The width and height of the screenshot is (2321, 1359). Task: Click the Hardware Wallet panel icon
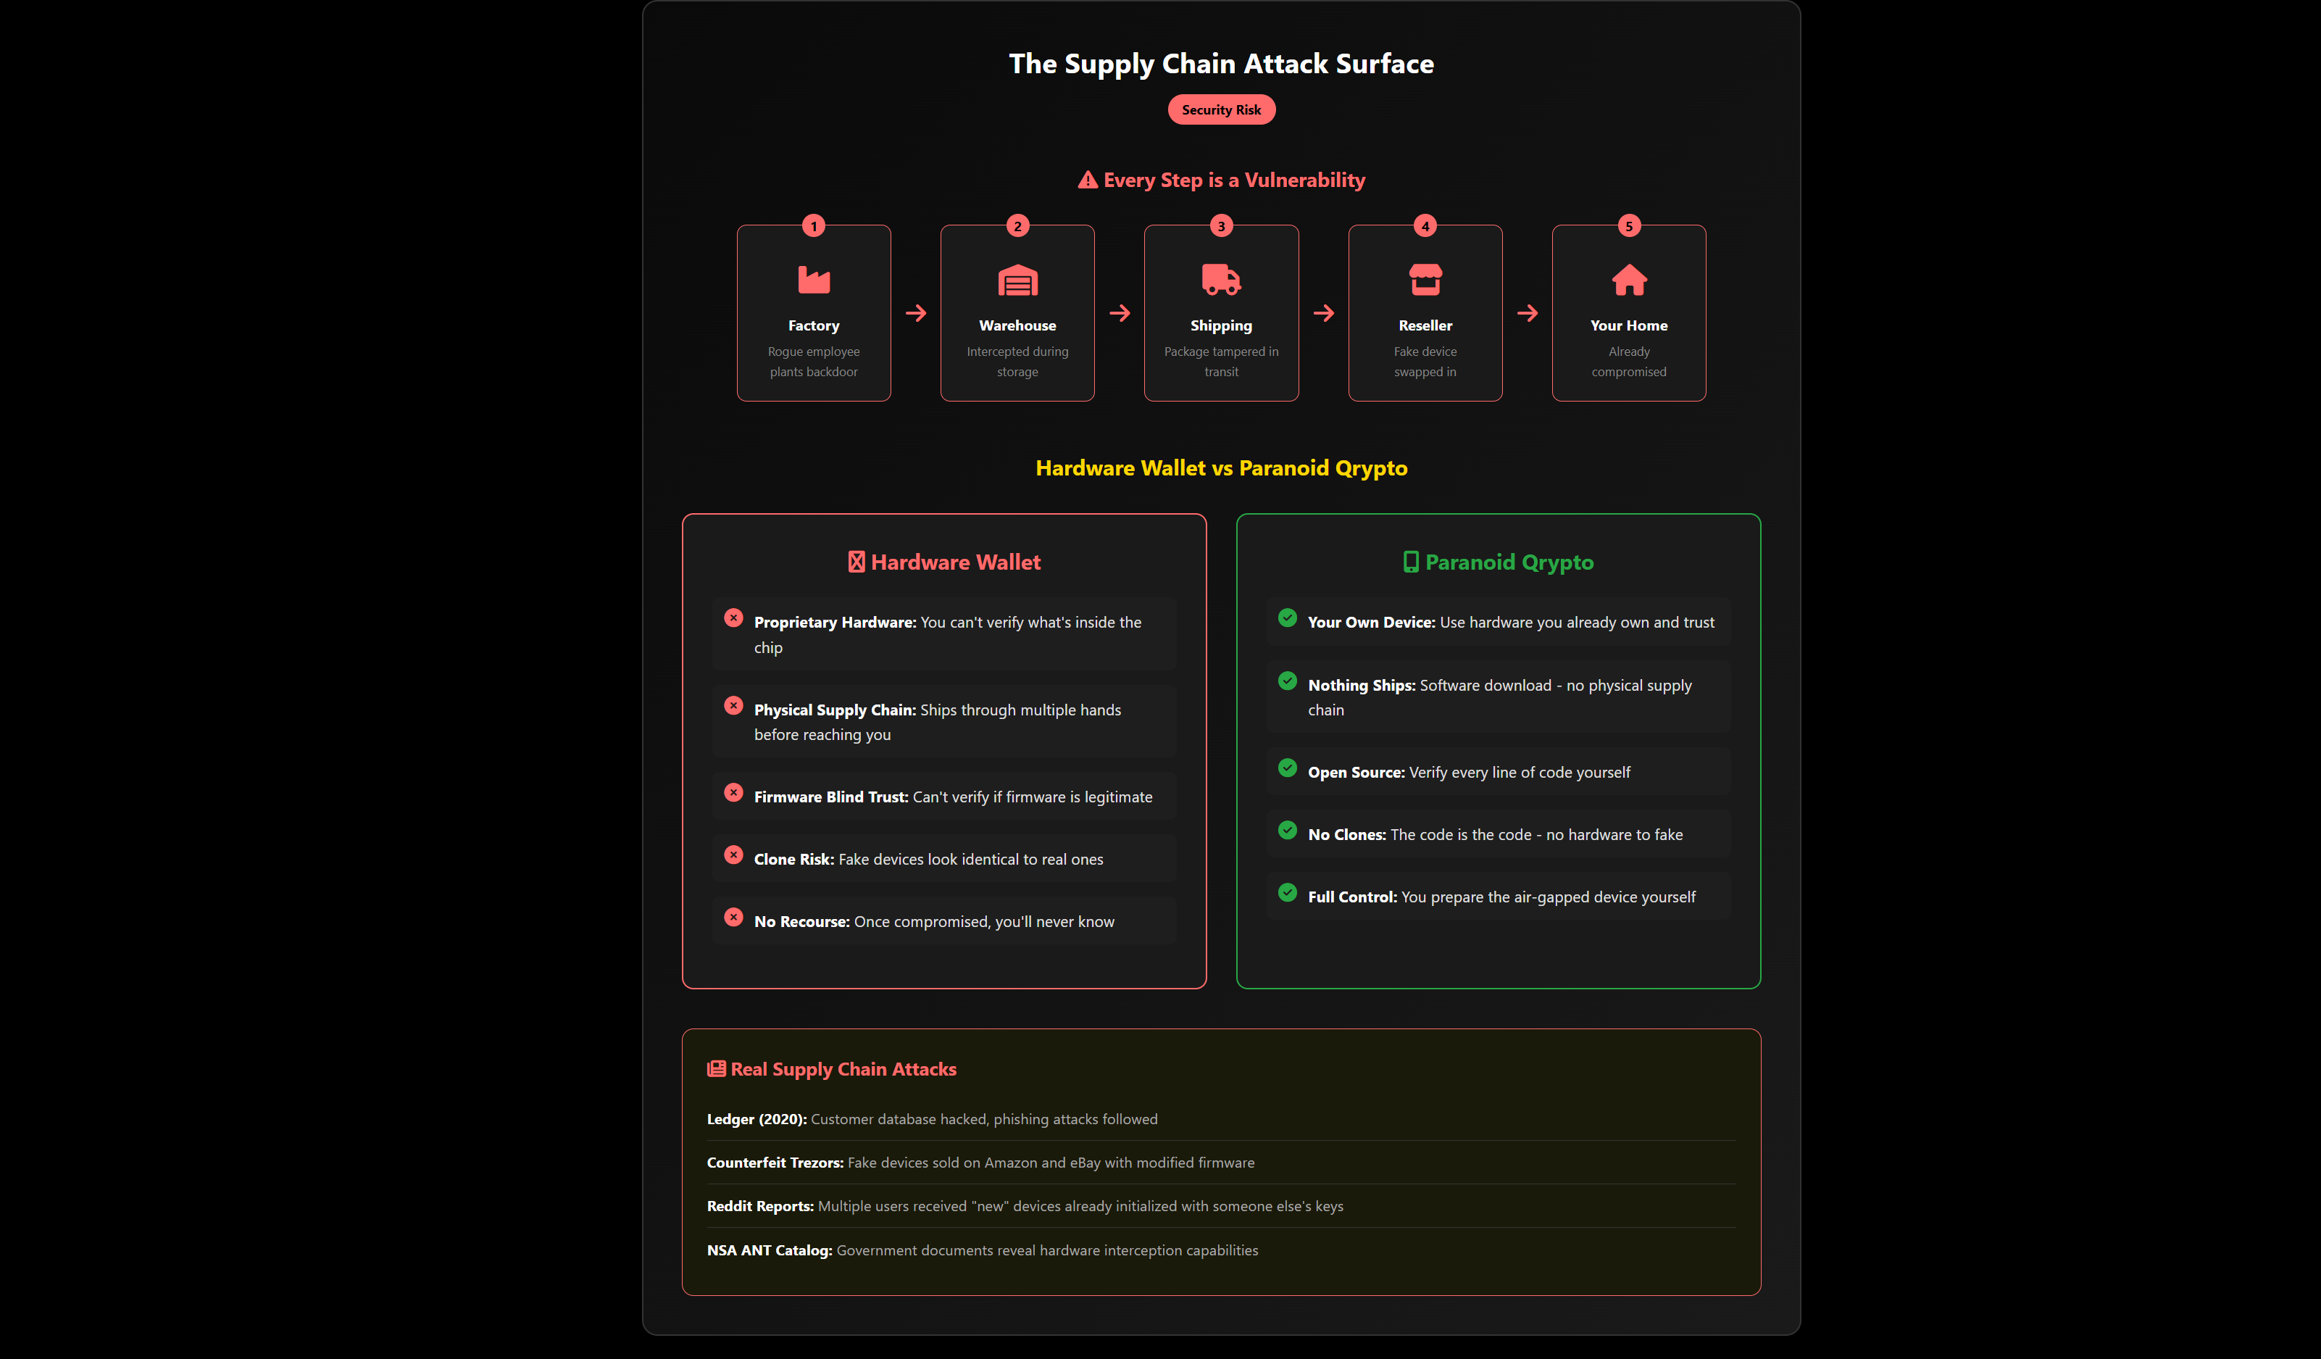pyautogui.click(x=856, y=561)
